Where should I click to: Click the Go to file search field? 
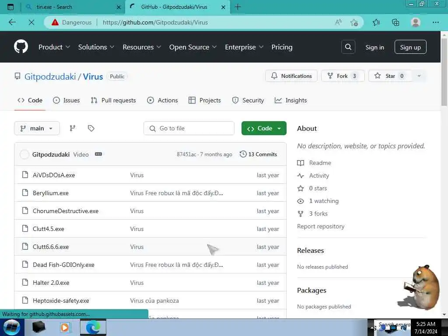click(x=189, y=128)
